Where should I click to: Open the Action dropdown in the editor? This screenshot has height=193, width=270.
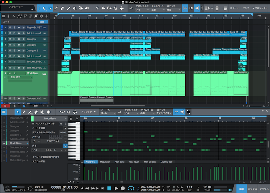click(88, 112)
